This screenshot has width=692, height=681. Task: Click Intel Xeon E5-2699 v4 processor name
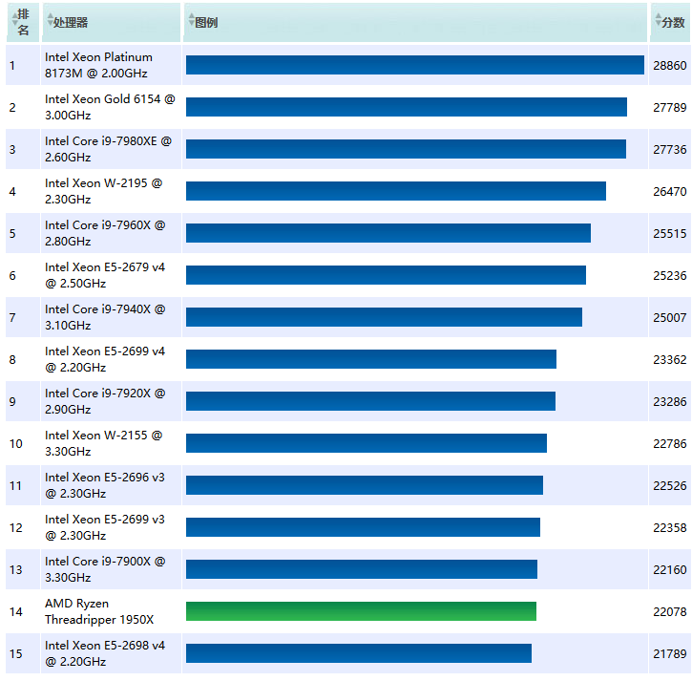[105, 358]
